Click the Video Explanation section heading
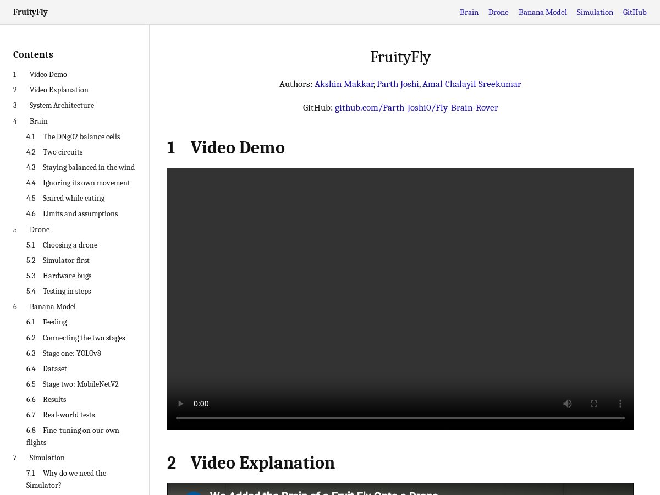The height and width of the screenshot is (495, 660). [251, 463]
